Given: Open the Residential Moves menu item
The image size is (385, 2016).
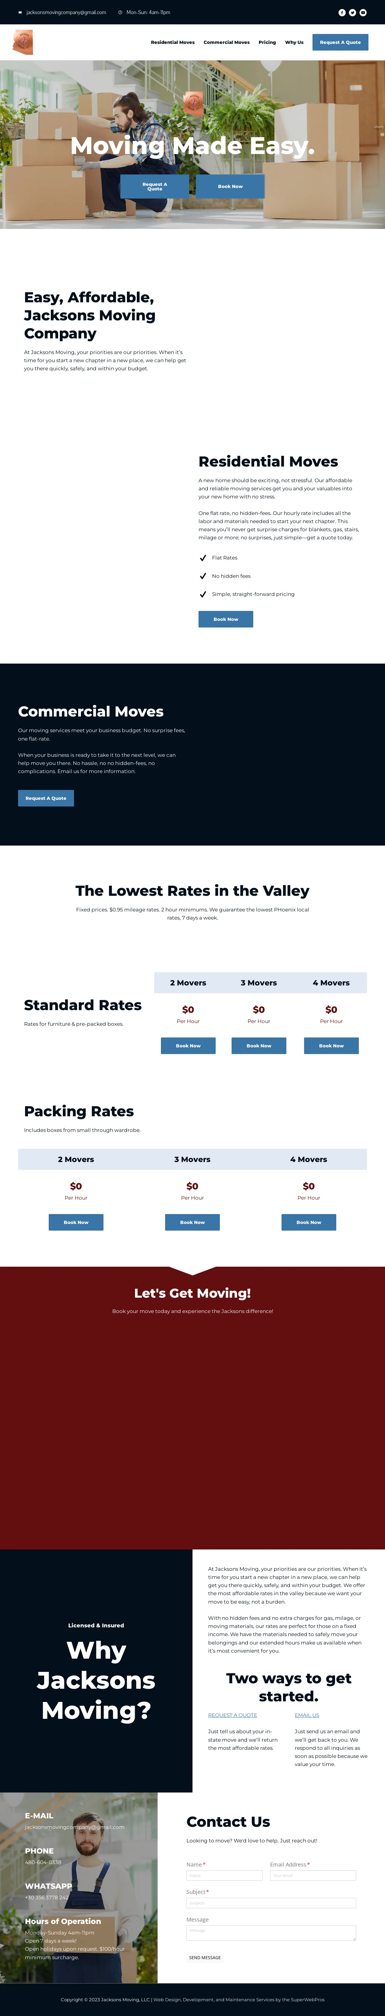Looking at the screenshot, I should pos(173,42).
